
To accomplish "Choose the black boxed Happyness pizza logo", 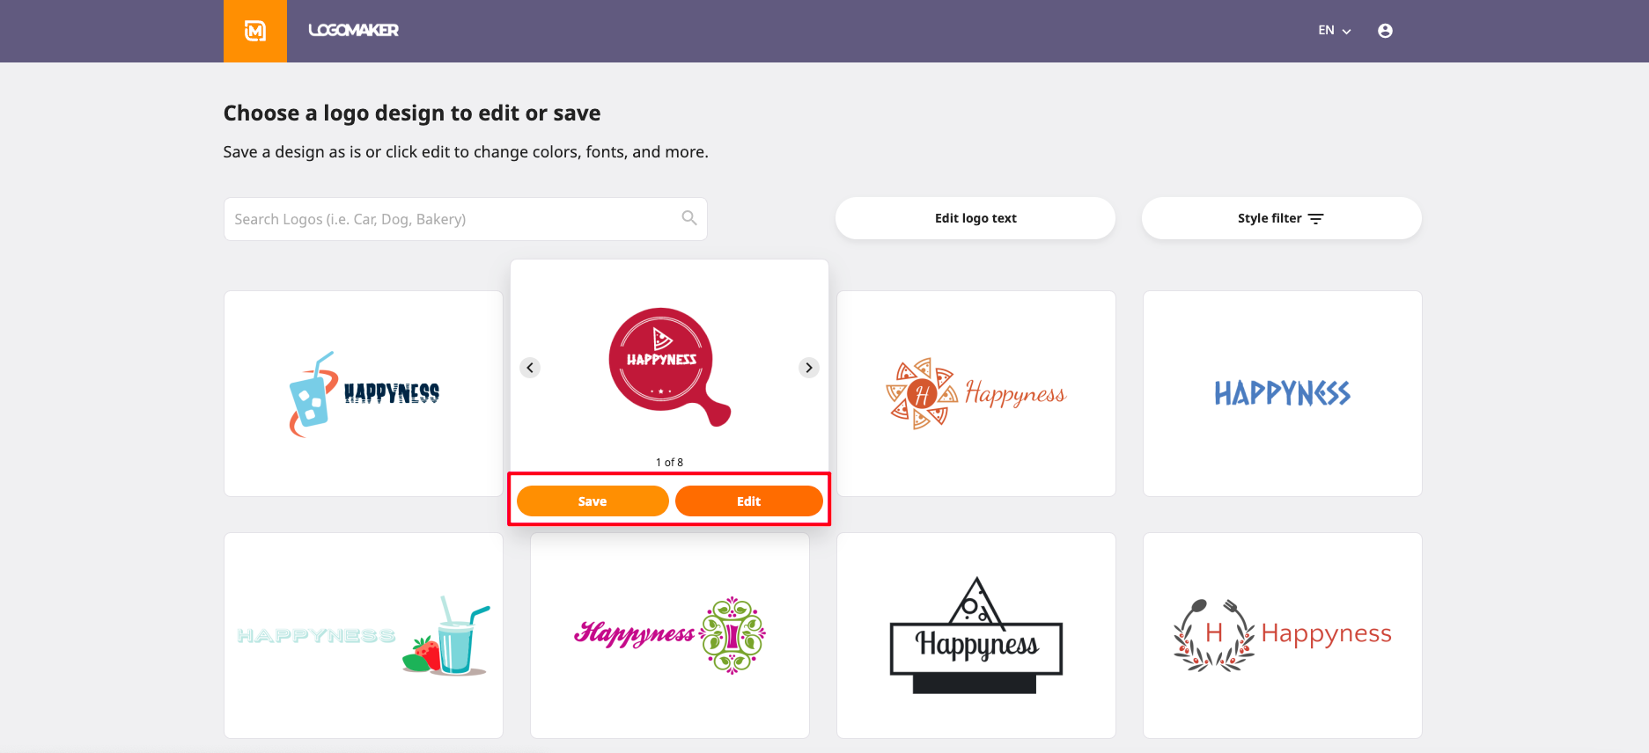I will (975, 635).
